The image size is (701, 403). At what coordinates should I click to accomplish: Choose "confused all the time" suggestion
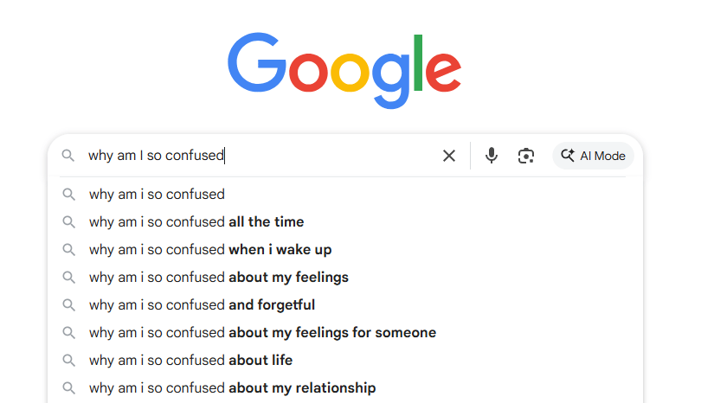tap(196, 222)
